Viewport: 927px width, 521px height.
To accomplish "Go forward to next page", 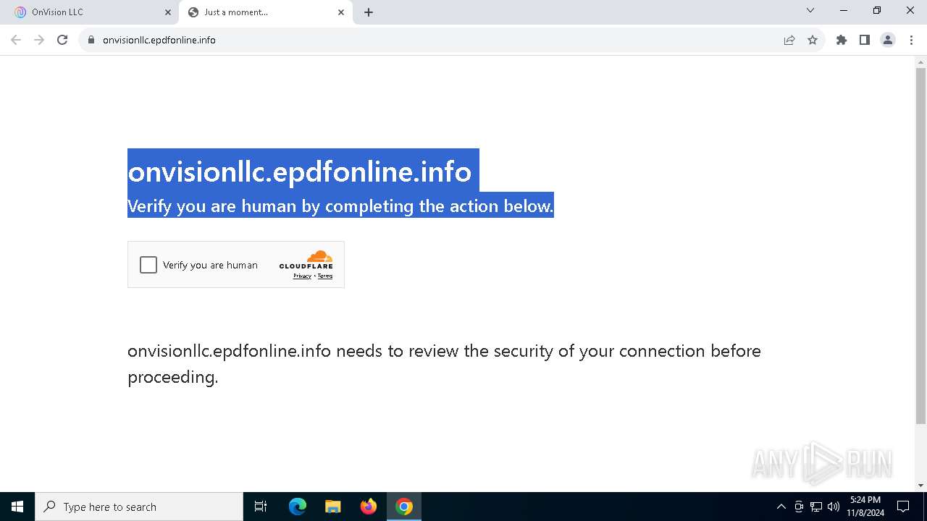I will (39, 40).
